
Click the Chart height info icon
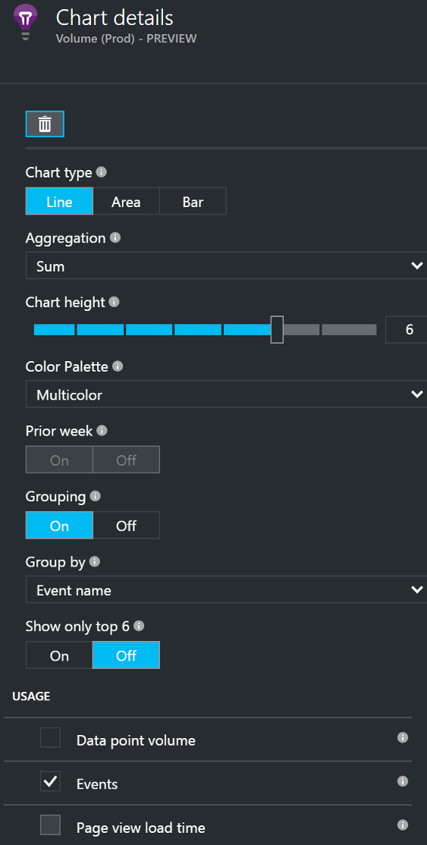coord(114,302)
